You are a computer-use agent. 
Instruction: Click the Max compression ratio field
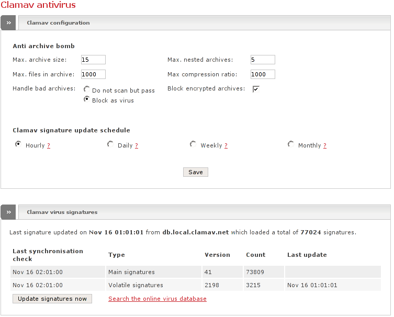pyautogui.click(x=263, y=74)
